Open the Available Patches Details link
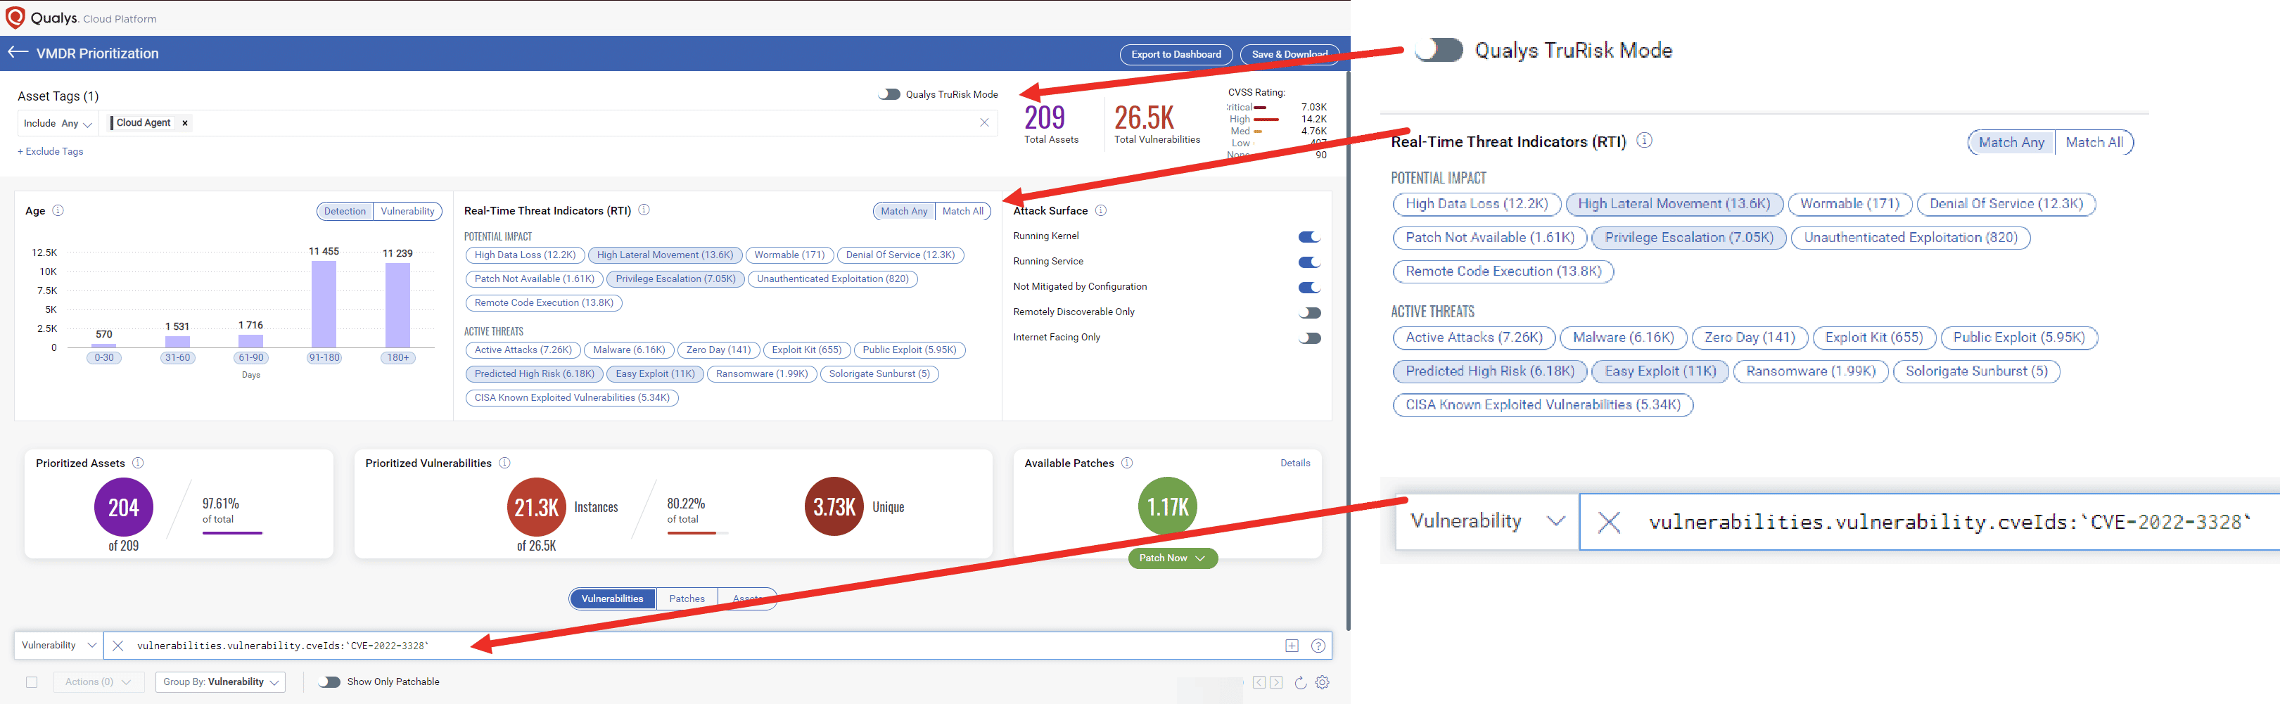Screen dimensions: 2280x704 (x=1295, y=463)
